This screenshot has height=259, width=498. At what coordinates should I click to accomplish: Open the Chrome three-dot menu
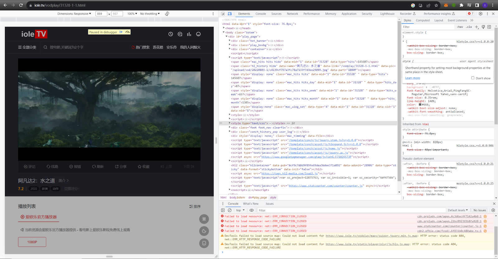pos(493,5)
